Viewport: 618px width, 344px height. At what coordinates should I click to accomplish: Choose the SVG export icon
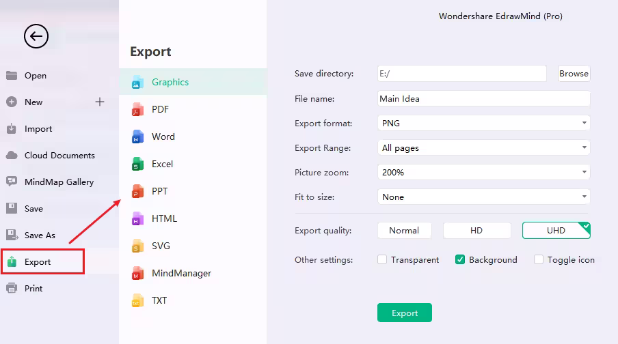(137, 246)
